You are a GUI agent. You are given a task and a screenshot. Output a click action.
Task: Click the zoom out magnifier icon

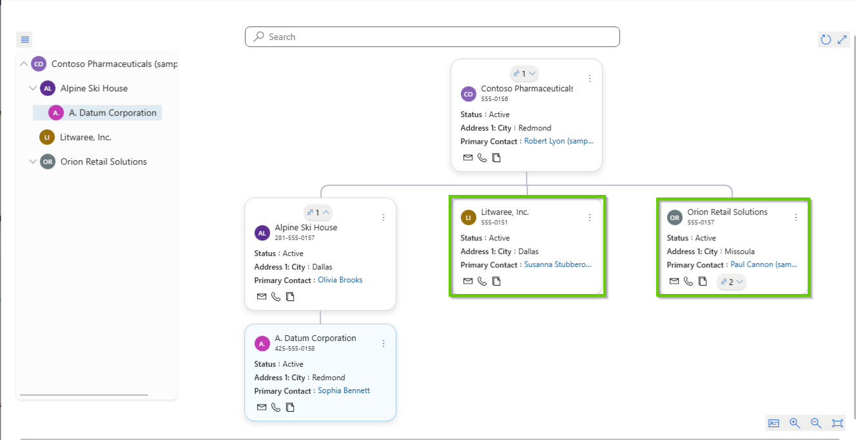[816, 423]
